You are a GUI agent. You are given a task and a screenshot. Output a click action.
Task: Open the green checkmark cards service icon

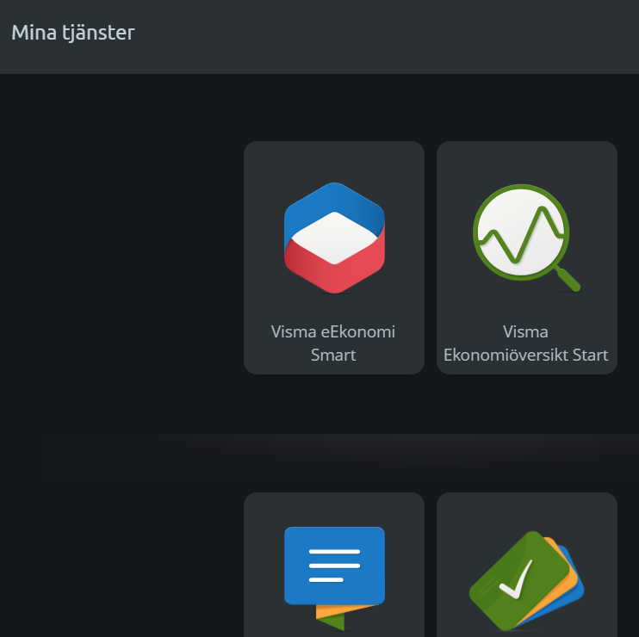(526, 581)
